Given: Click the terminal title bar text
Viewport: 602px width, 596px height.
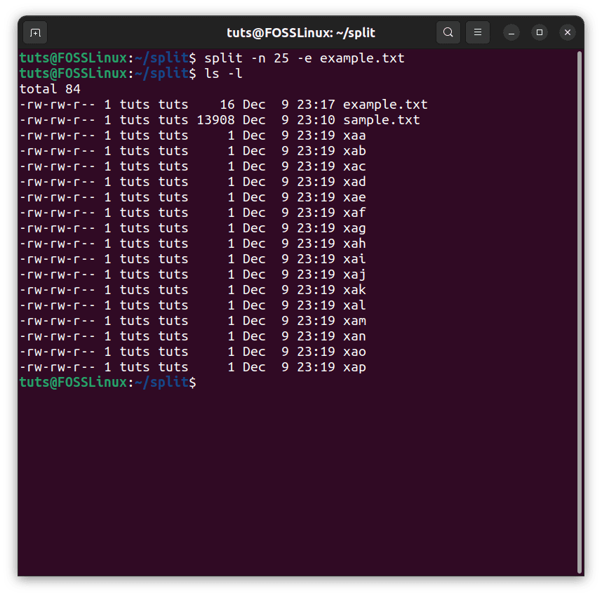Looking at the screenshot, I should [x=300, y=32].
